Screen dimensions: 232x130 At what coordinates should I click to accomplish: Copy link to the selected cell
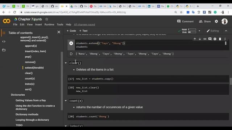205,39
